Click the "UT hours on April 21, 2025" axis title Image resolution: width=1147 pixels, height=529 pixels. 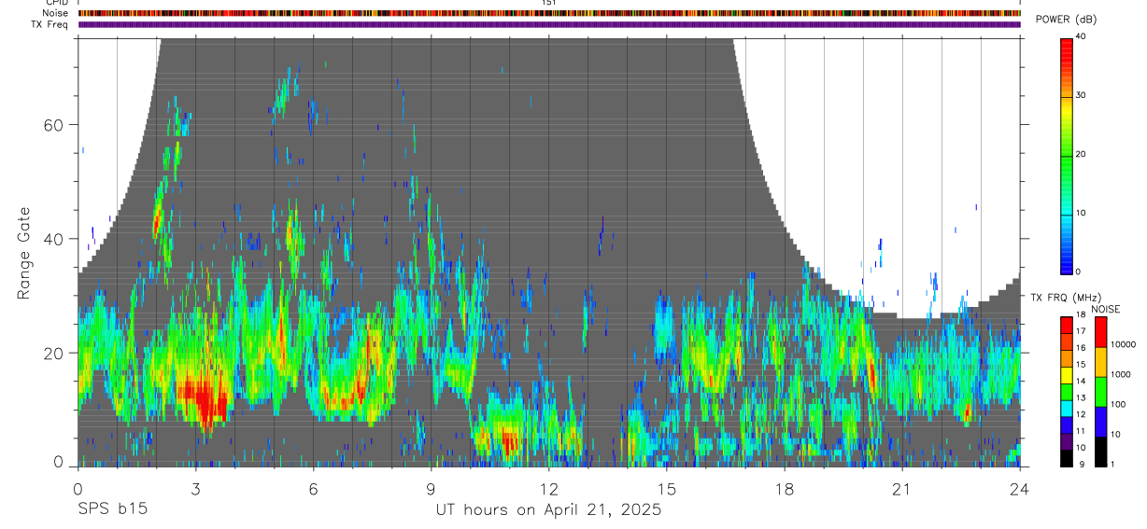[x=548, y=510]
